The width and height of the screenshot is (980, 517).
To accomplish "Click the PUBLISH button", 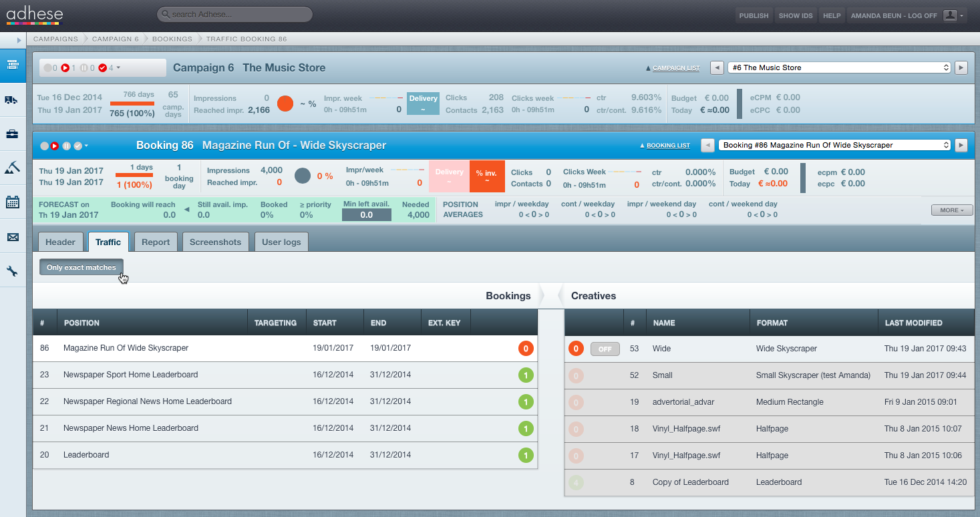I will [754, 15].
